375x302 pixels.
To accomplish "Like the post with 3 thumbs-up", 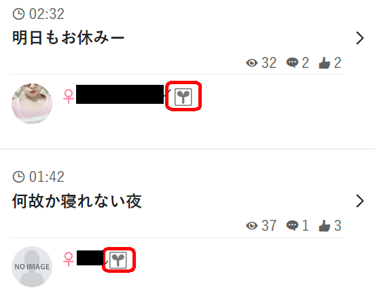I will click(x=325, y=226).
